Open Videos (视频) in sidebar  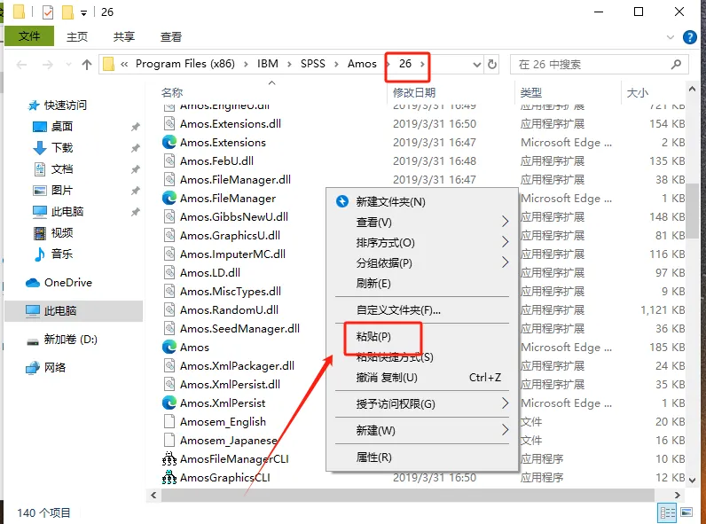tap(62, 232)
